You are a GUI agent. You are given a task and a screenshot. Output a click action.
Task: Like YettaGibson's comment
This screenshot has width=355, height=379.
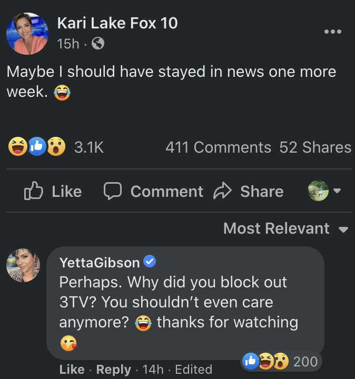click(72, 369)
